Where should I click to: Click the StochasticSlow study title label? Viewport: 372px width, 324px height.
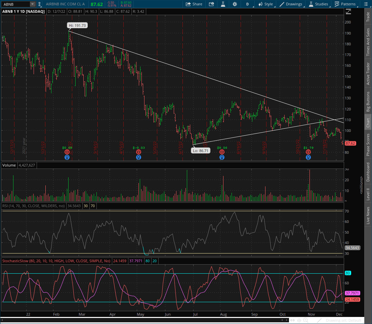click(x=56, y=261)
